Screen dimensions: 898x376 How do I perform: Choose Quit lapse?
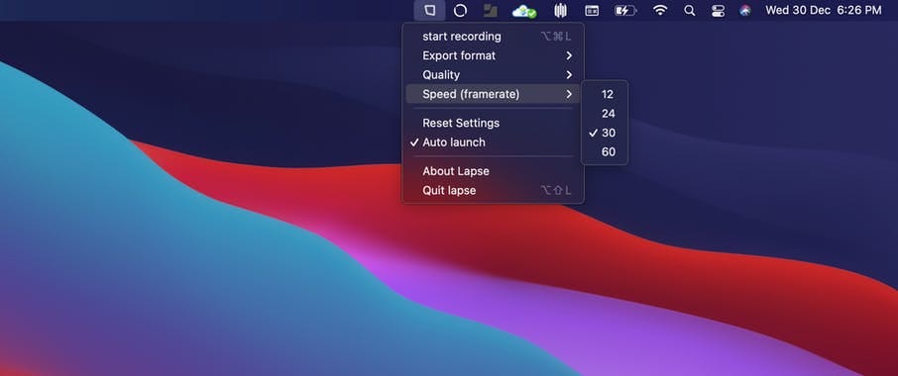[493, 190]
